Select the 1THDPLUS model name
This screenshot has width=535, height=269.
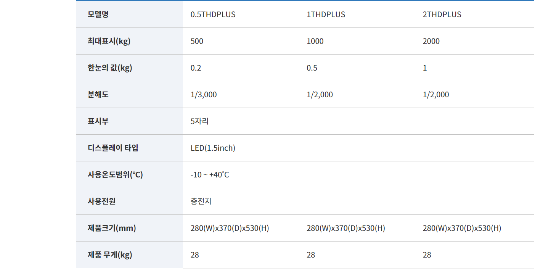tap(326, 14)
